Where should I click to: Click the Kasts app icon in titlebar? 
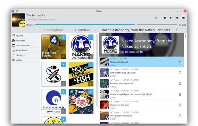tap(13, 11)
